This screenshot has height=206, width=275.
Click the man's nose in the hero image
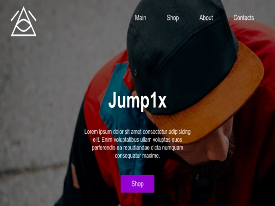(x=216, y=151)
